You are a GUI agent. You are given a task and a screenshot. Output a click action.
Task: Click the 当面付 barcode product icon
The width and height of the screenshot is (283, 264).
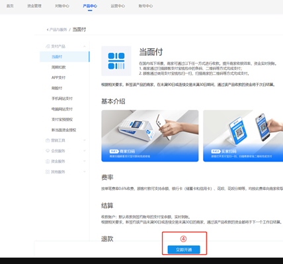point(116,61)
